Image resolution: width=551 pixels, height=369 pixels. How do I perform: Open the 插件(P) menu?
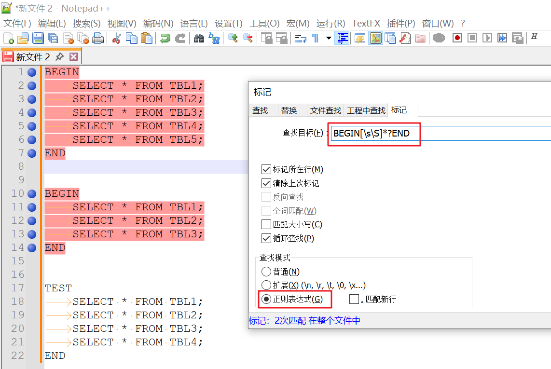coord(400,23)
